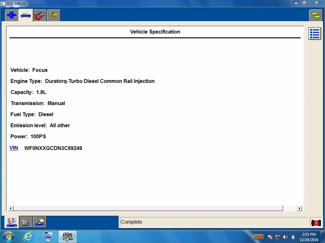Viewport: 325px width, 243px height.
Task: Open the Windows Start menu
Action: (x=8, y=237)
